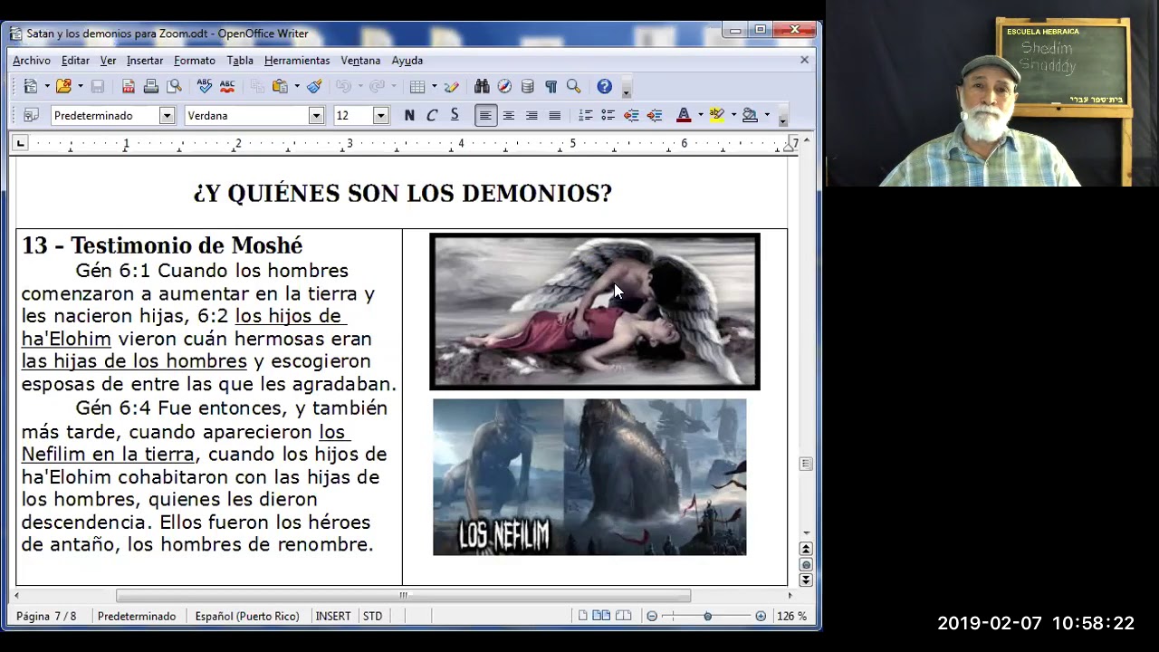Expand New document dropdown arrow
This screenshot has width=1159, height=652.
coord(46,86)
